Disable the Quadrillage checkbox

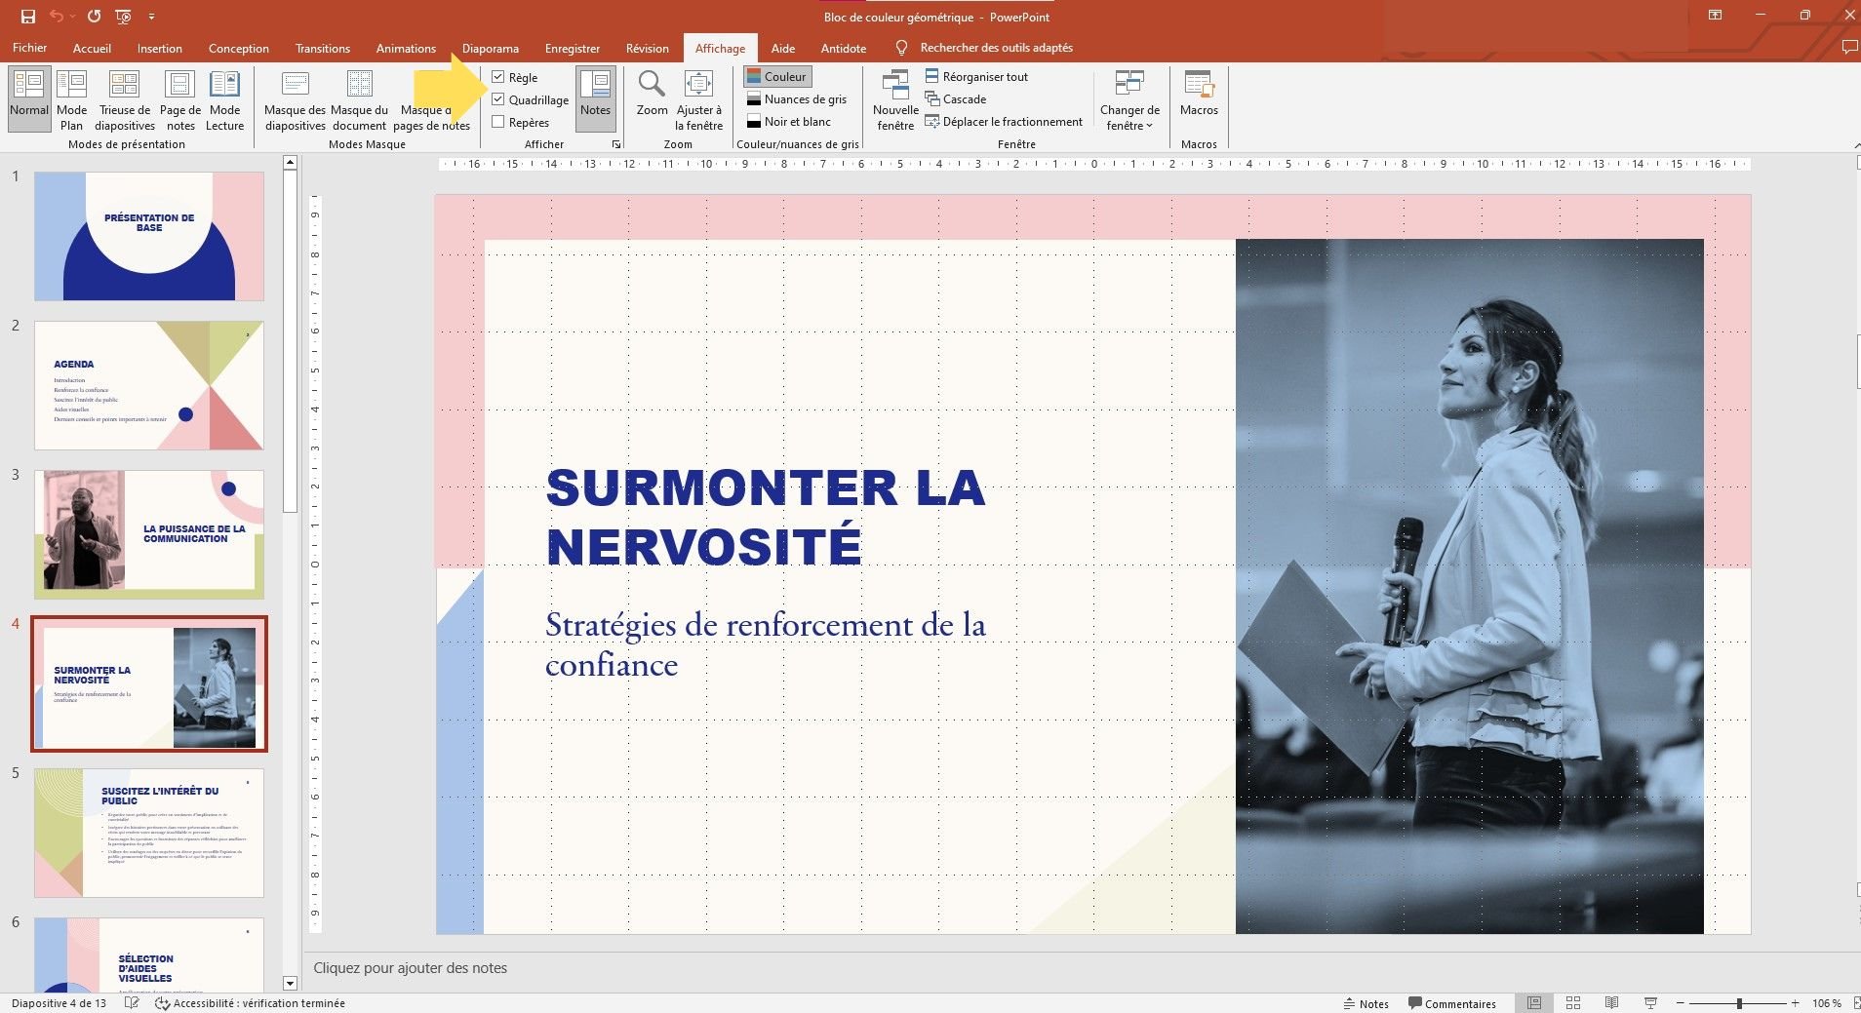pos(500,99)
